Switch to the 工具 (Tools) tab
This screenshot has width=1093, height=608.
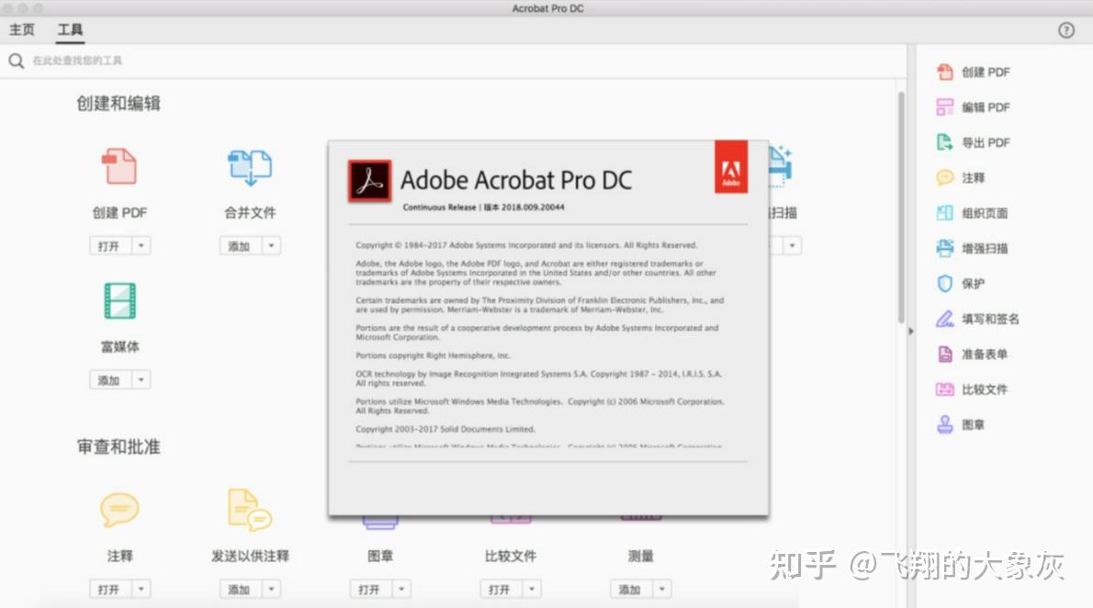pyautogui.click(x=70, y=29)
